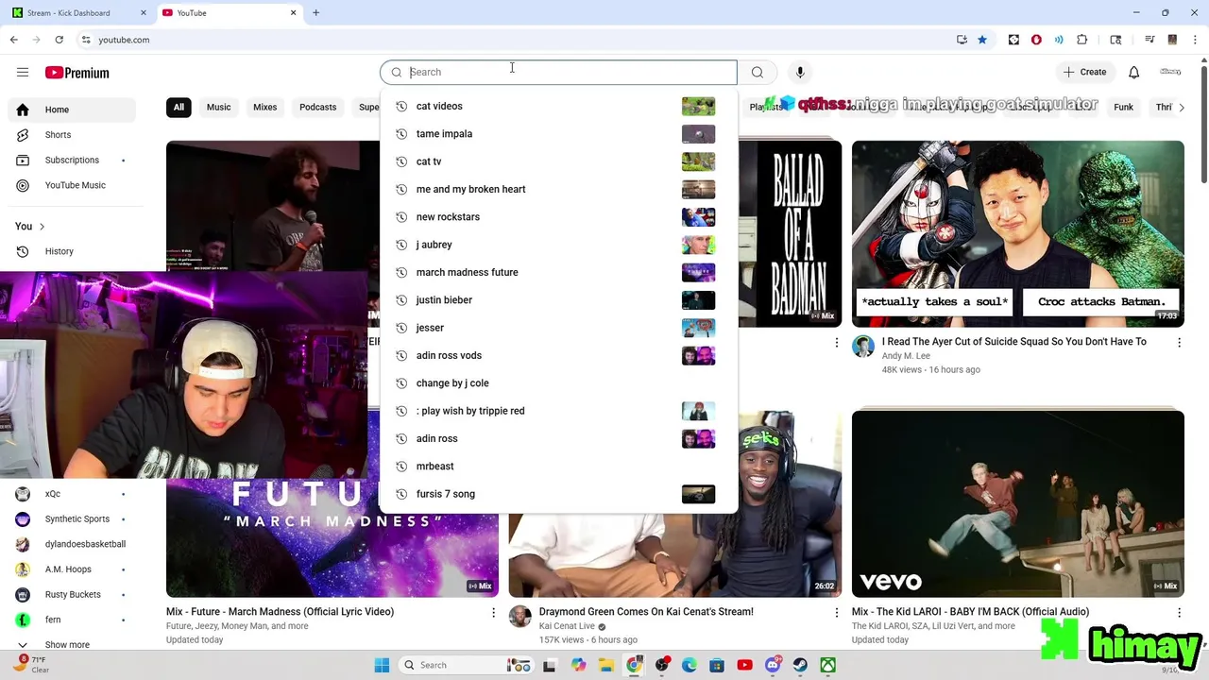
Task: Expand the You section chevron
Action: (42, 227)
